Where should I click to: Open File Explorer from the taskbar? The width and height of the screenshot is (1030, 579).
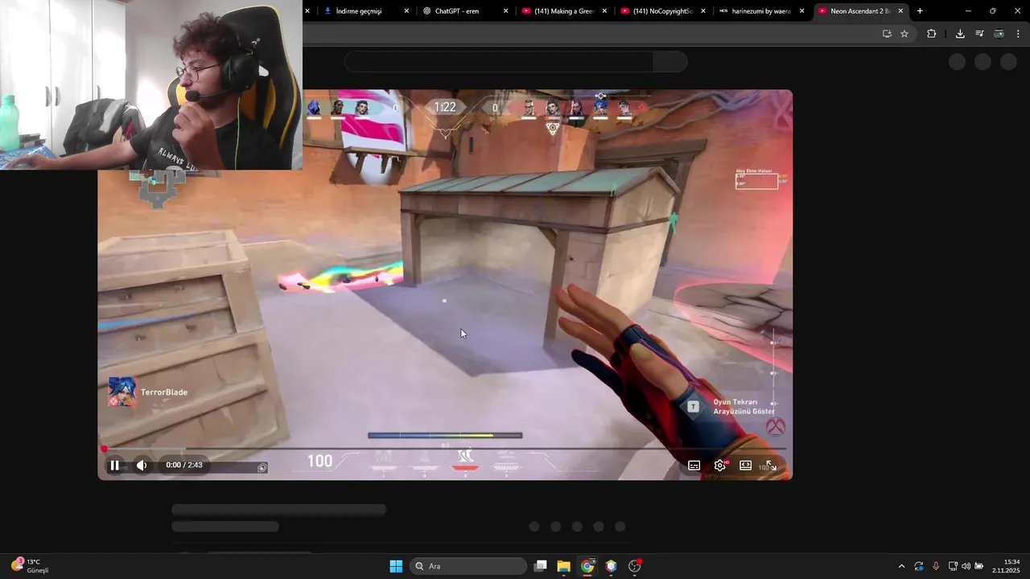click(x=563, y=566)
